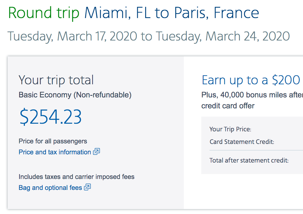This screenshot has width=303, height=214.
Task: Open the Price and tax information link
Action: pos(55,152)
